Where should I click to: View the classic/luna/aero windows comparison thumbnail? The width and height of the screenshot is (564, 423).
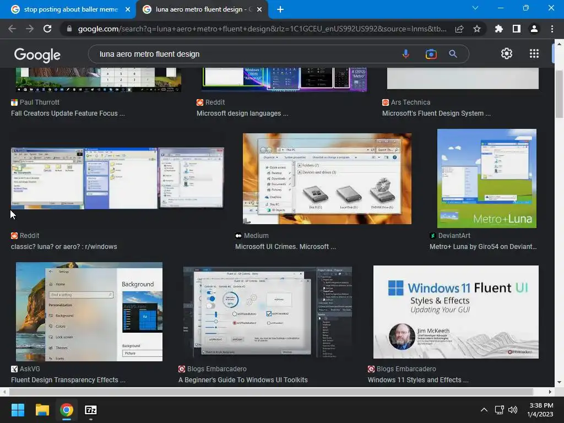click(118, 178)
